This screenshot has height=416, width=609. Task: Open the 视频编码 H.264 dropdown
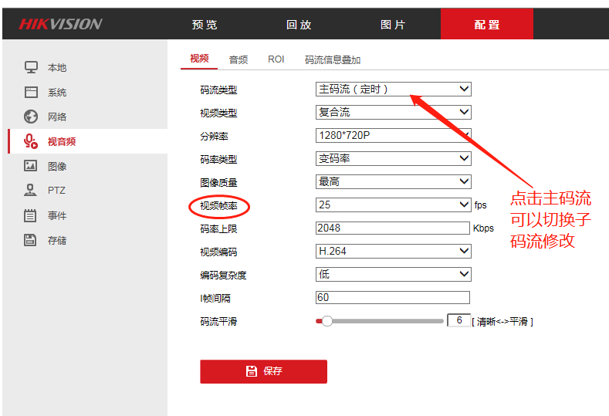[x=393, y=252]
